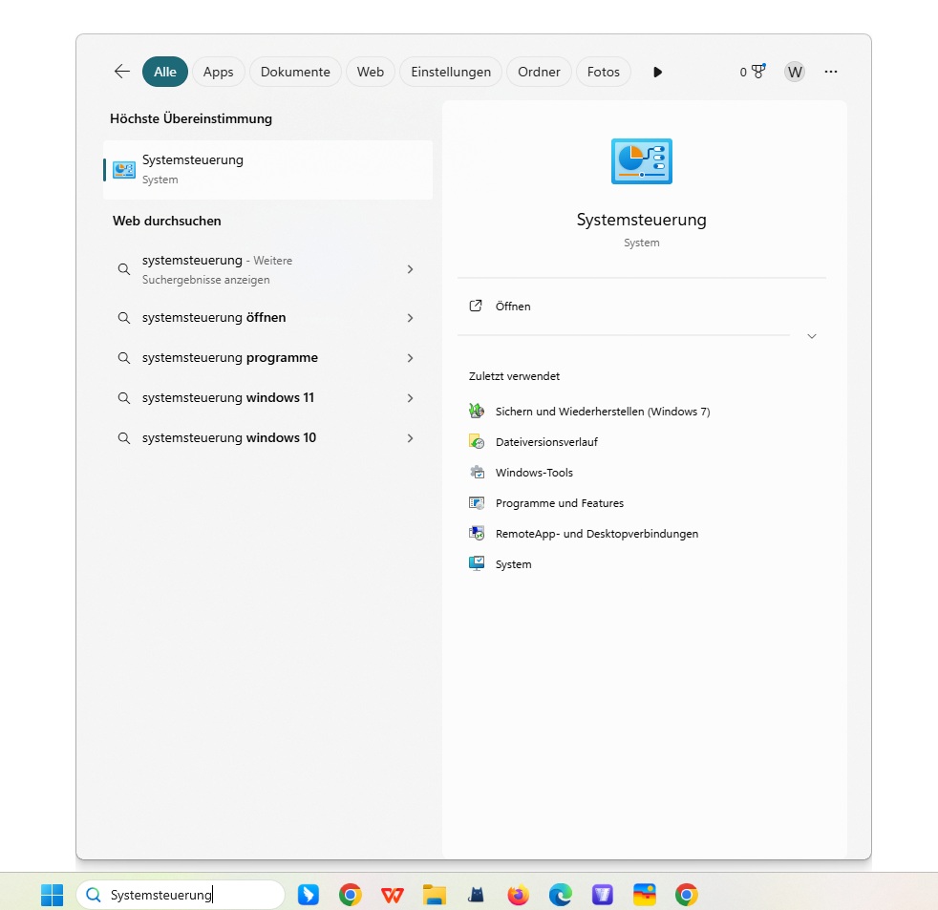
Task: Open the wallet-style app icon in taskbar
Action: 644,895
